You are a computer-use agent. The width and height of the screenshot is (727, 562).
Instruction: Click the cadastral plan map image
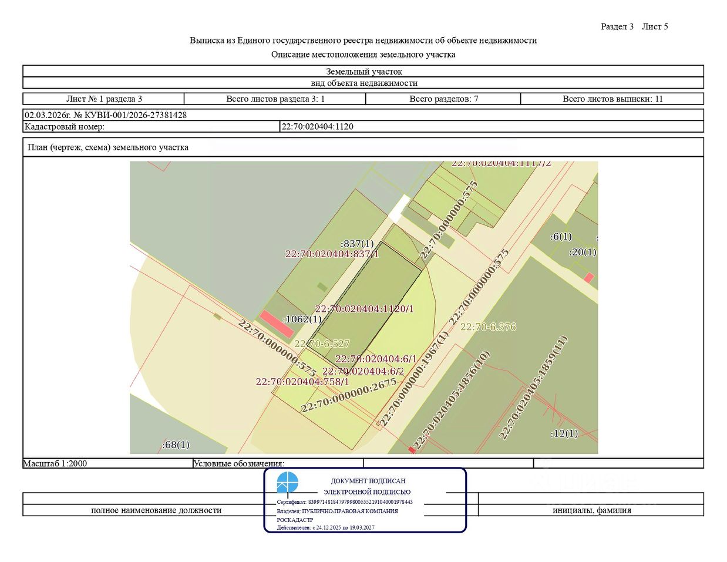(363, 307)
